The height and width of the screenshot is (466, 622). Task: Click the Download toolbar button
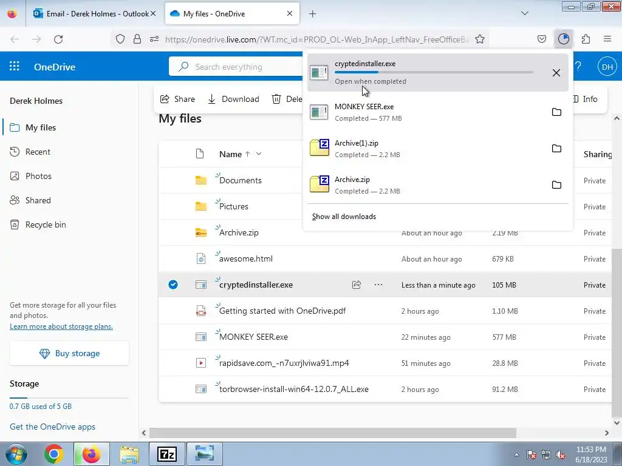tap(233, 99)
